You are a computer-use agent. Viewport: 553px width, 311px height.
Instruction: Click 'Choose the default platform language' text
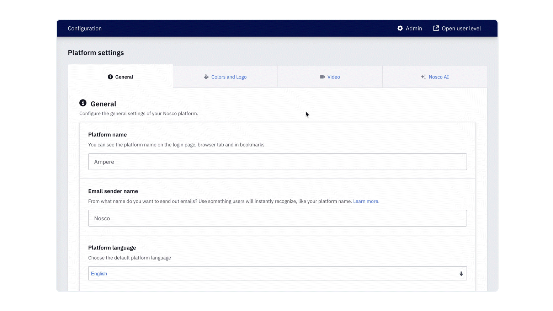[x=129, y=258]
